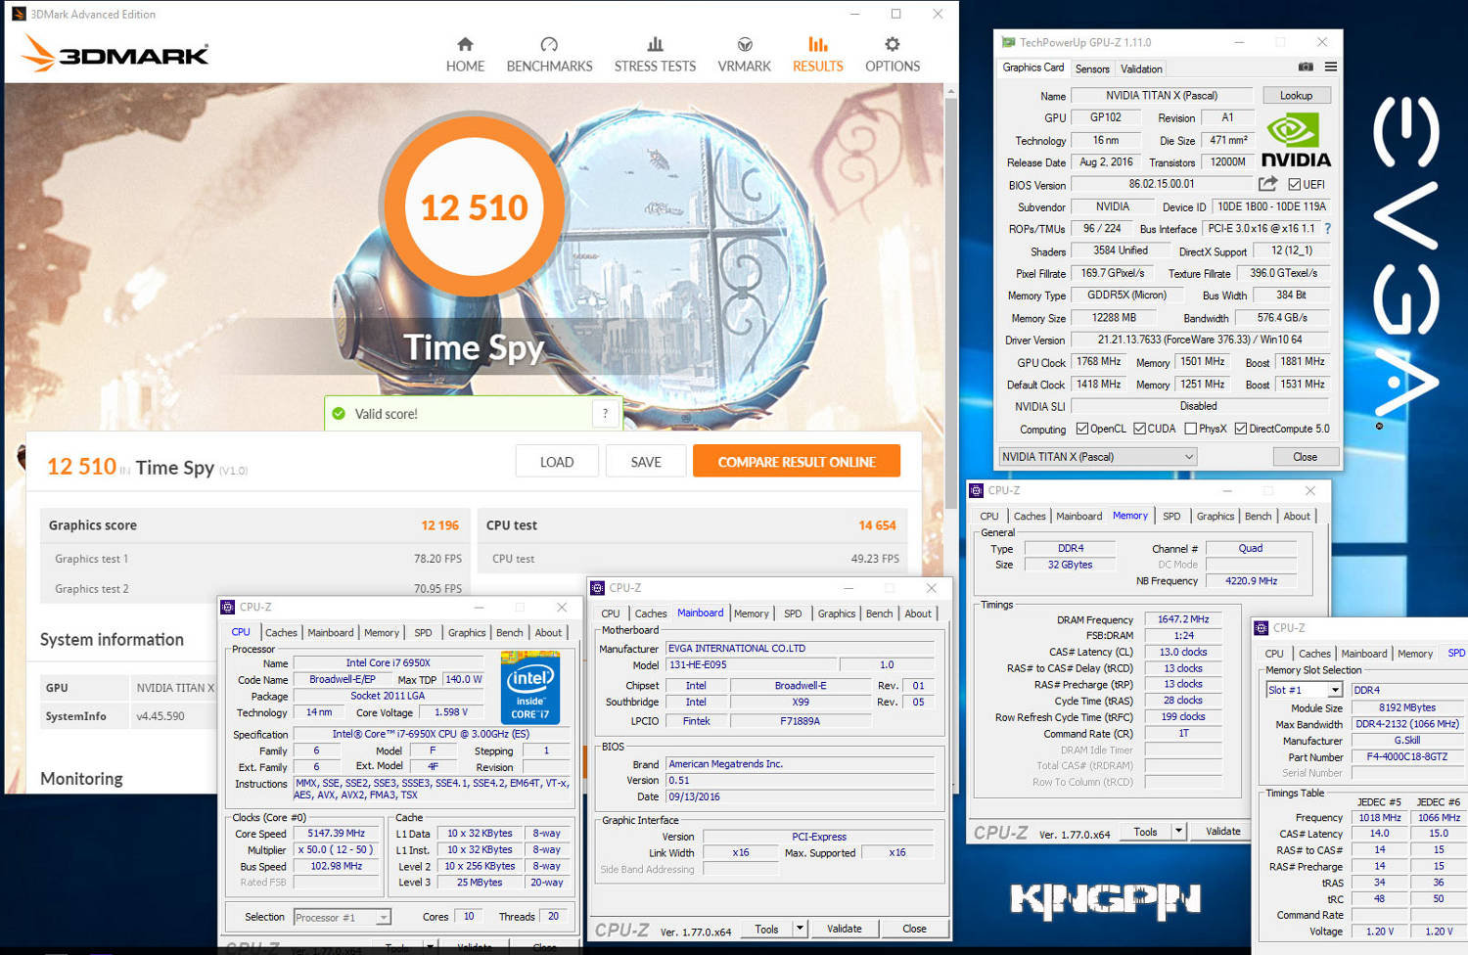Click COMPARE RESULT ONLINE button
The width and height of the screenshot is (1468, 955).
797,462
